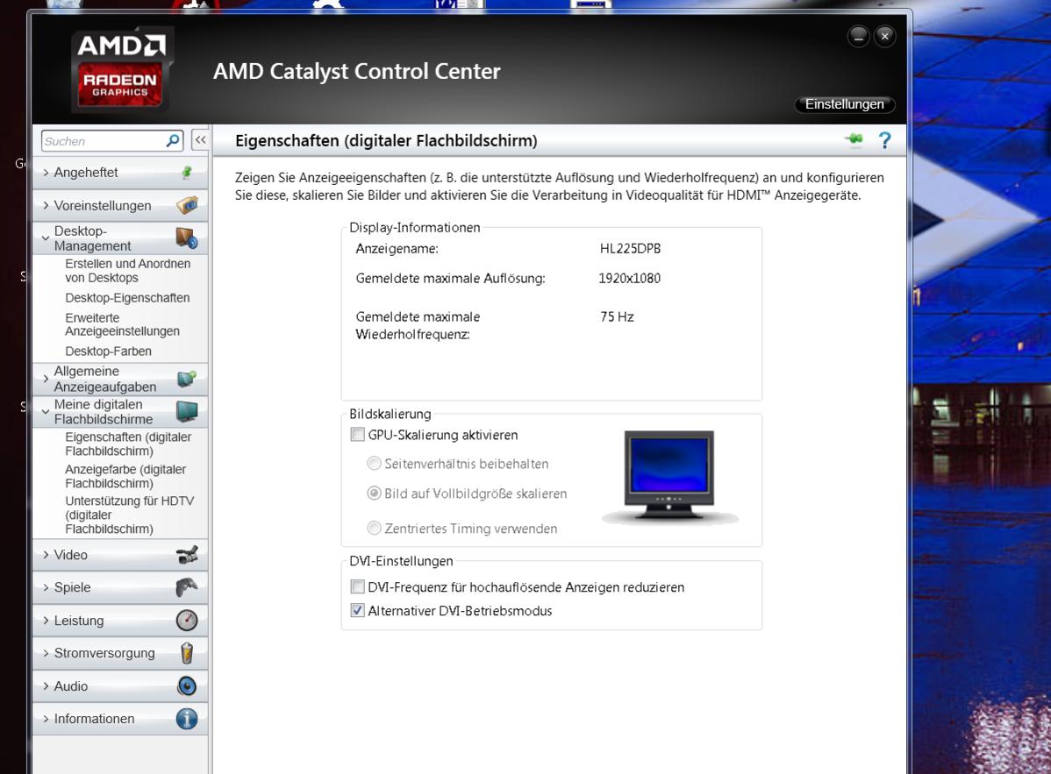Open Desktop-Farben page
The height and width of the screenshot is (774, 1051).
tap(108, 351)
